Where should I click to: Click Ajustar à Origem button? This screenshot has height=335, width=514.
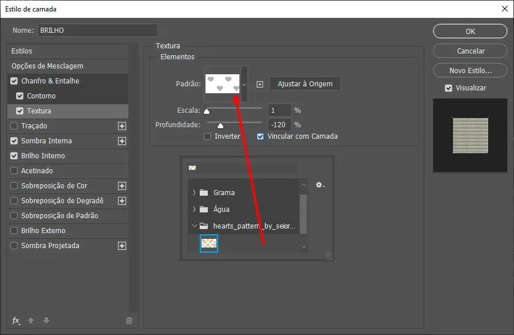click(x=305, y=84)
